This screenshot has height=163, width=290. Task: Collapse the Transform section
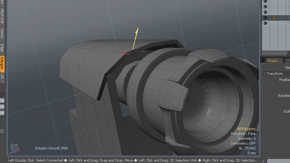click(x=264, y=74)
